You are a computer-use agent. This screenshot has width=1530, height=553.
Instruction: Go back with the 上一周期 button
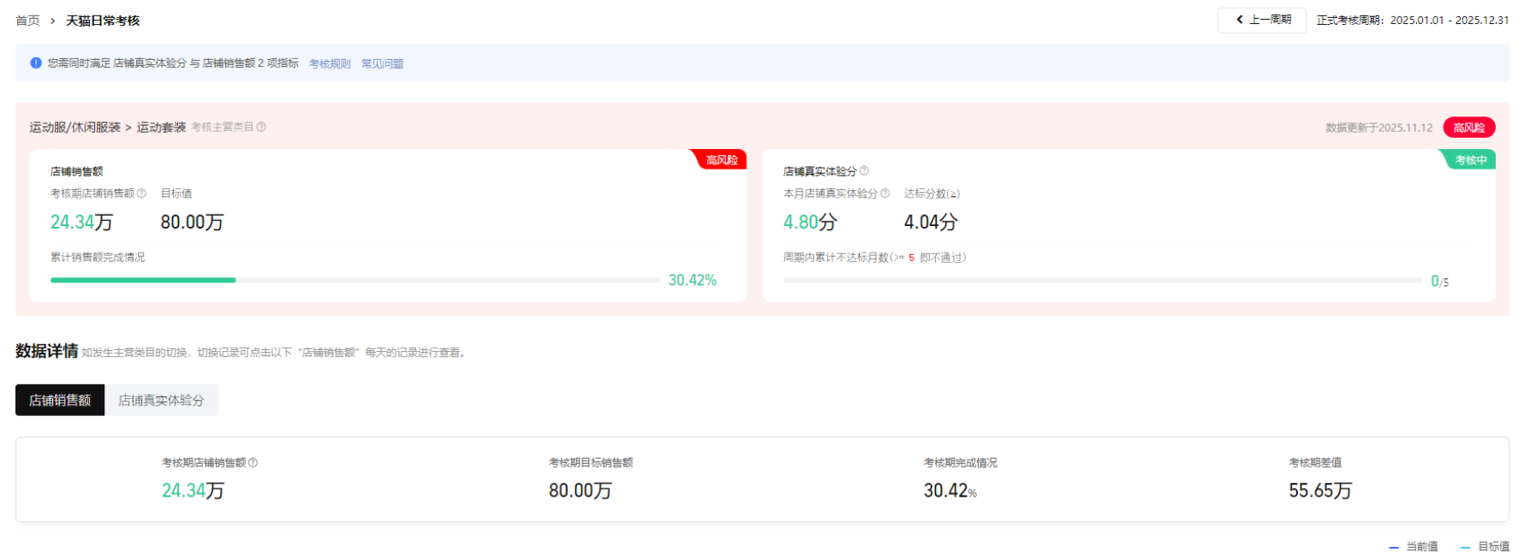[x=1262, y=20]
